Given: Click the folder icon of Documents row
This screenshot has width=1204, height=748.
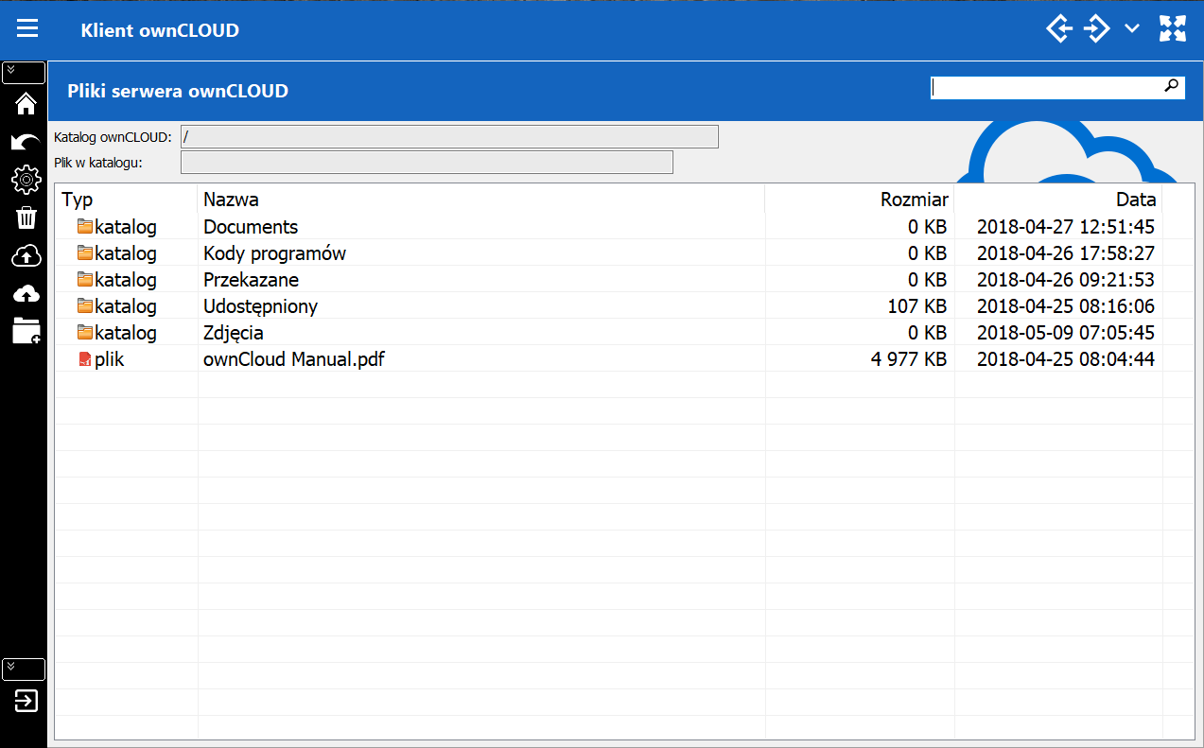Looking at the screenshot, I should coord(85,226).
